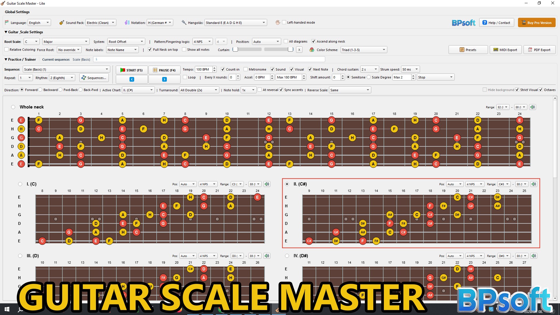This screenshot has width=560, height=315.
Task: Open Major scale type dropdown
Action: click(66, 41)
